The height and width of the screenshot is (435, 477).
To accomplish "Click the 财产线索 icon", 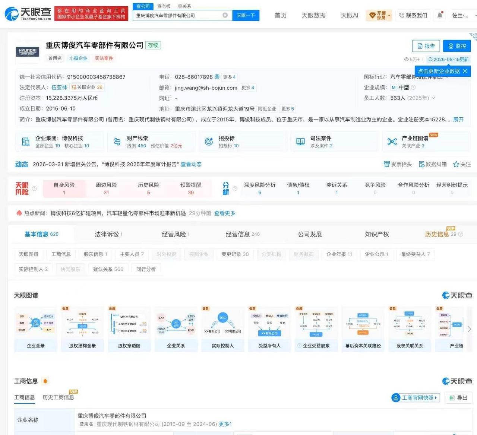I will coord(117,142).
